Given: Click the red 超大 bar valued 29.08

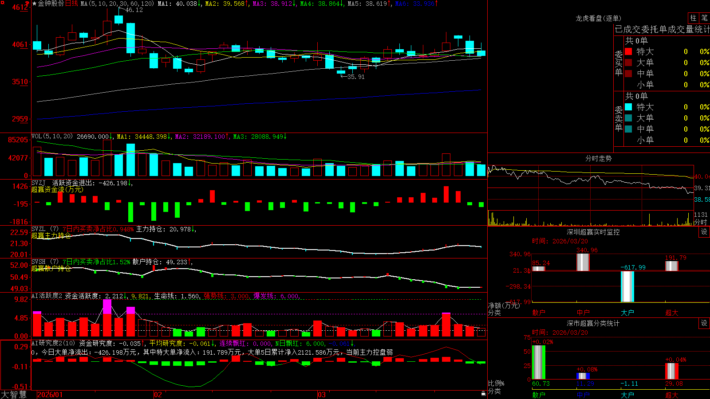Looking at the screenshot, I should click(x=672, y=371).
